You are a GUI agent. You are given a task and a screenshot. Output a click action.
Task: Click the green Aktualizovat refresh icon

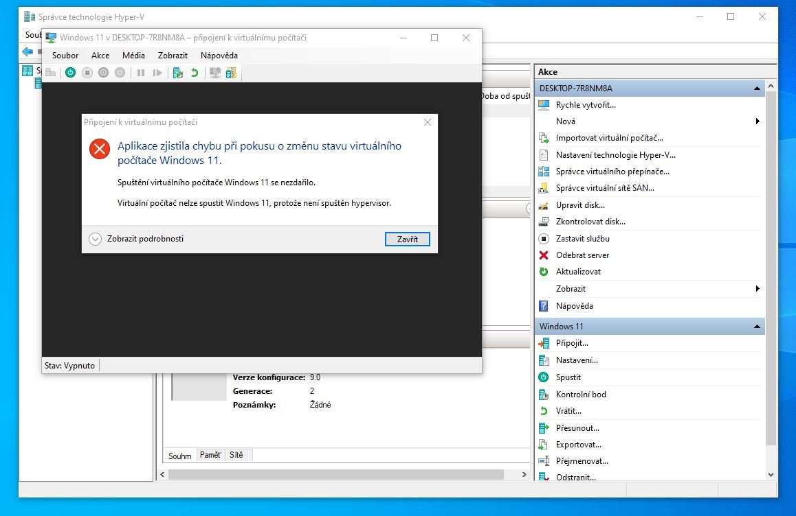point(544,272)
